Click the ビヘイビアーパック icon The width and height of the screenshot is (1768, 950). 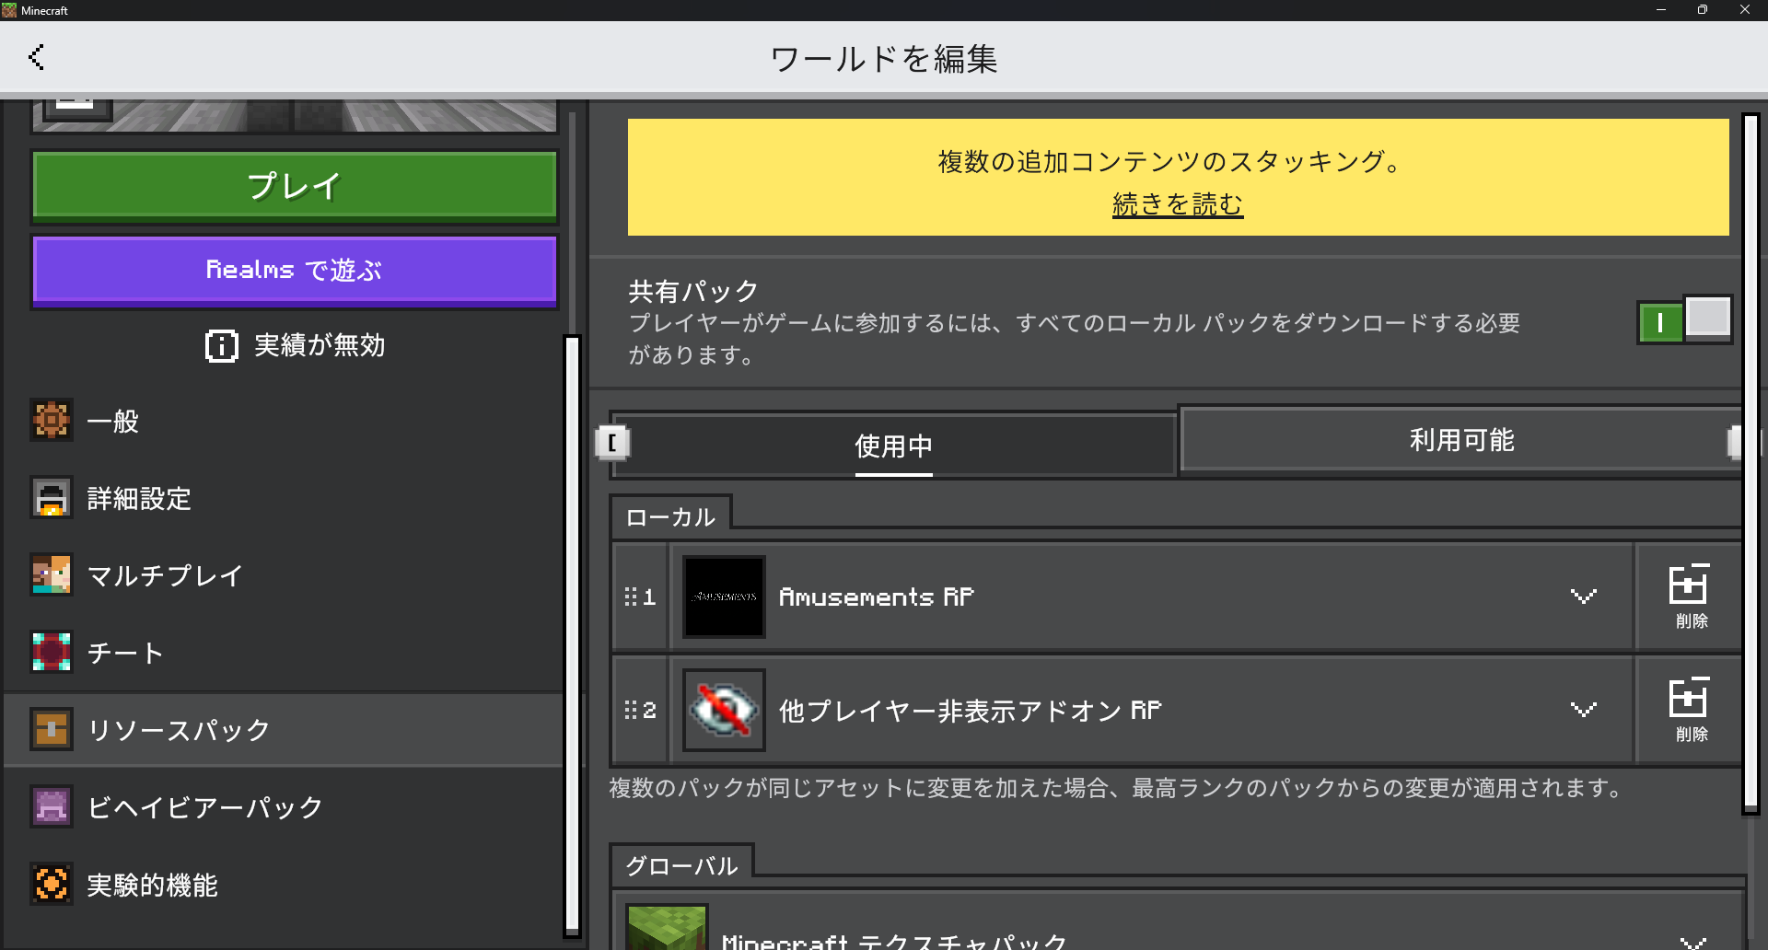[x=52, y=807]
